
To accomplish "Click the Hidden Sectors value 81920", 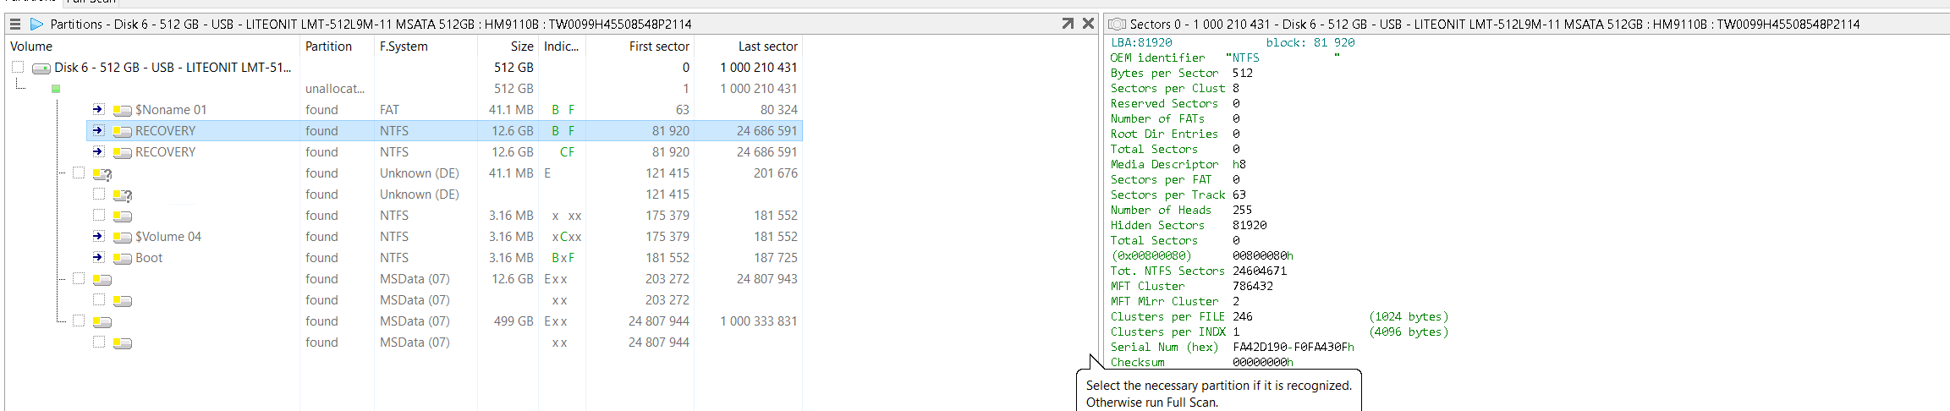I will 1250,225.
